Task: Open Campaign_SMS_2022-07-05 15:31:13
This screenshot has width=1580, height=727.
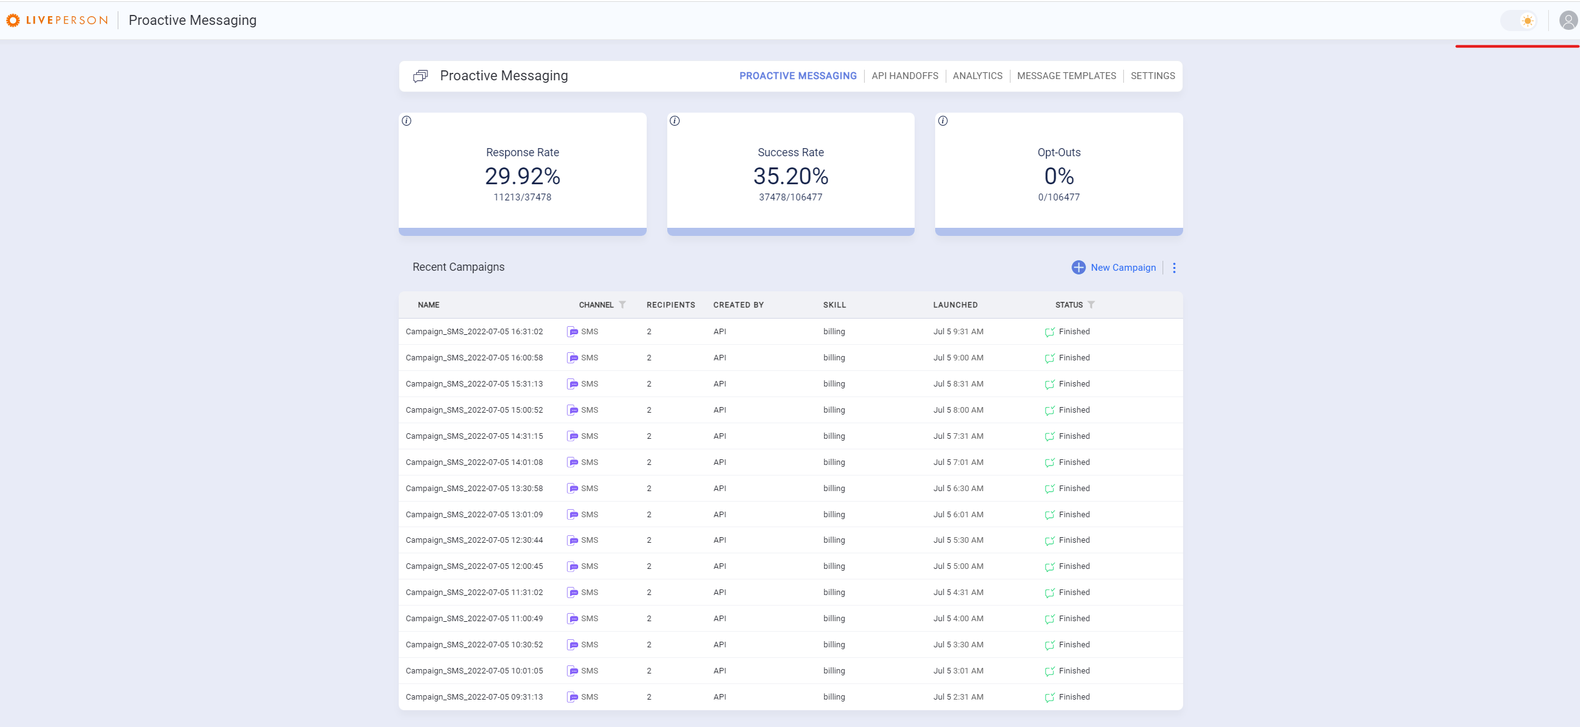Action: 474,384
